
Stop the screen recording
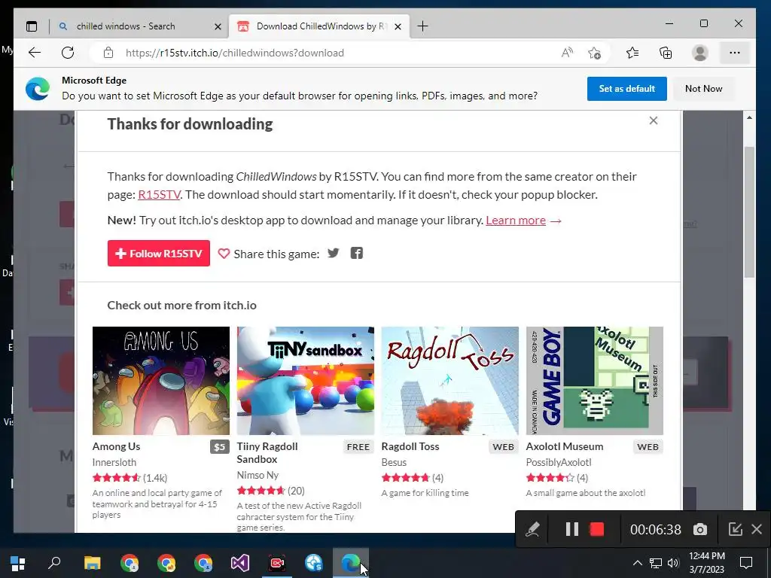pyautogui.click(x=596, y=529)
